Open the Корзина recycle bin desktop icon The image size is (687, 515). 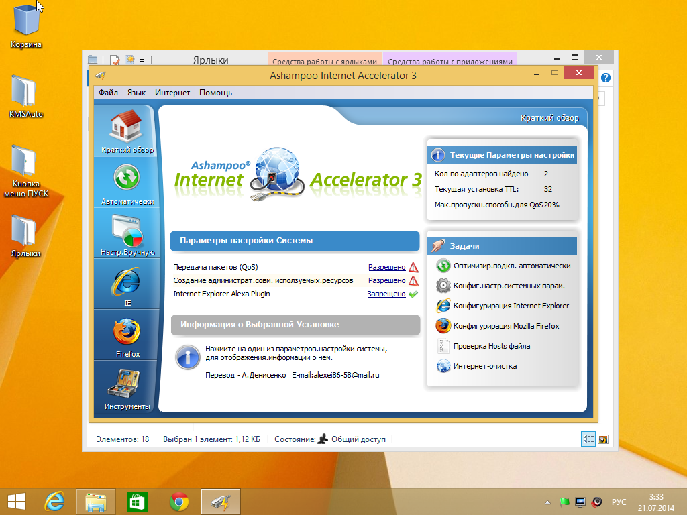point(26,25)
